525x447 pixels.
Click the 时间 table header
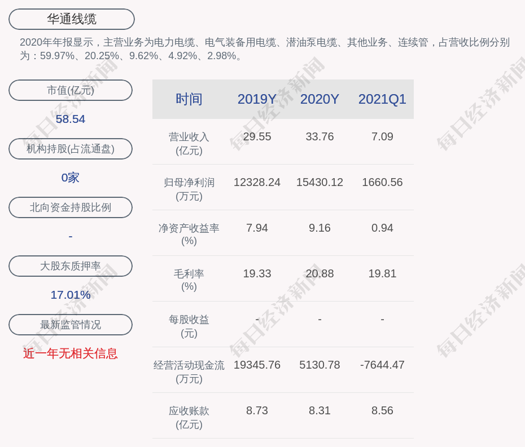[189, 99]
